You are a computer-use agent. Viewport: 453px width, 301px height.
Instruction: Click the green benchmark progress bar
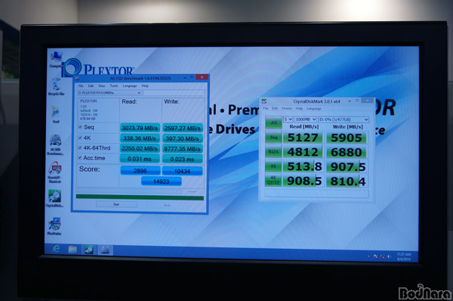point(140,197)
